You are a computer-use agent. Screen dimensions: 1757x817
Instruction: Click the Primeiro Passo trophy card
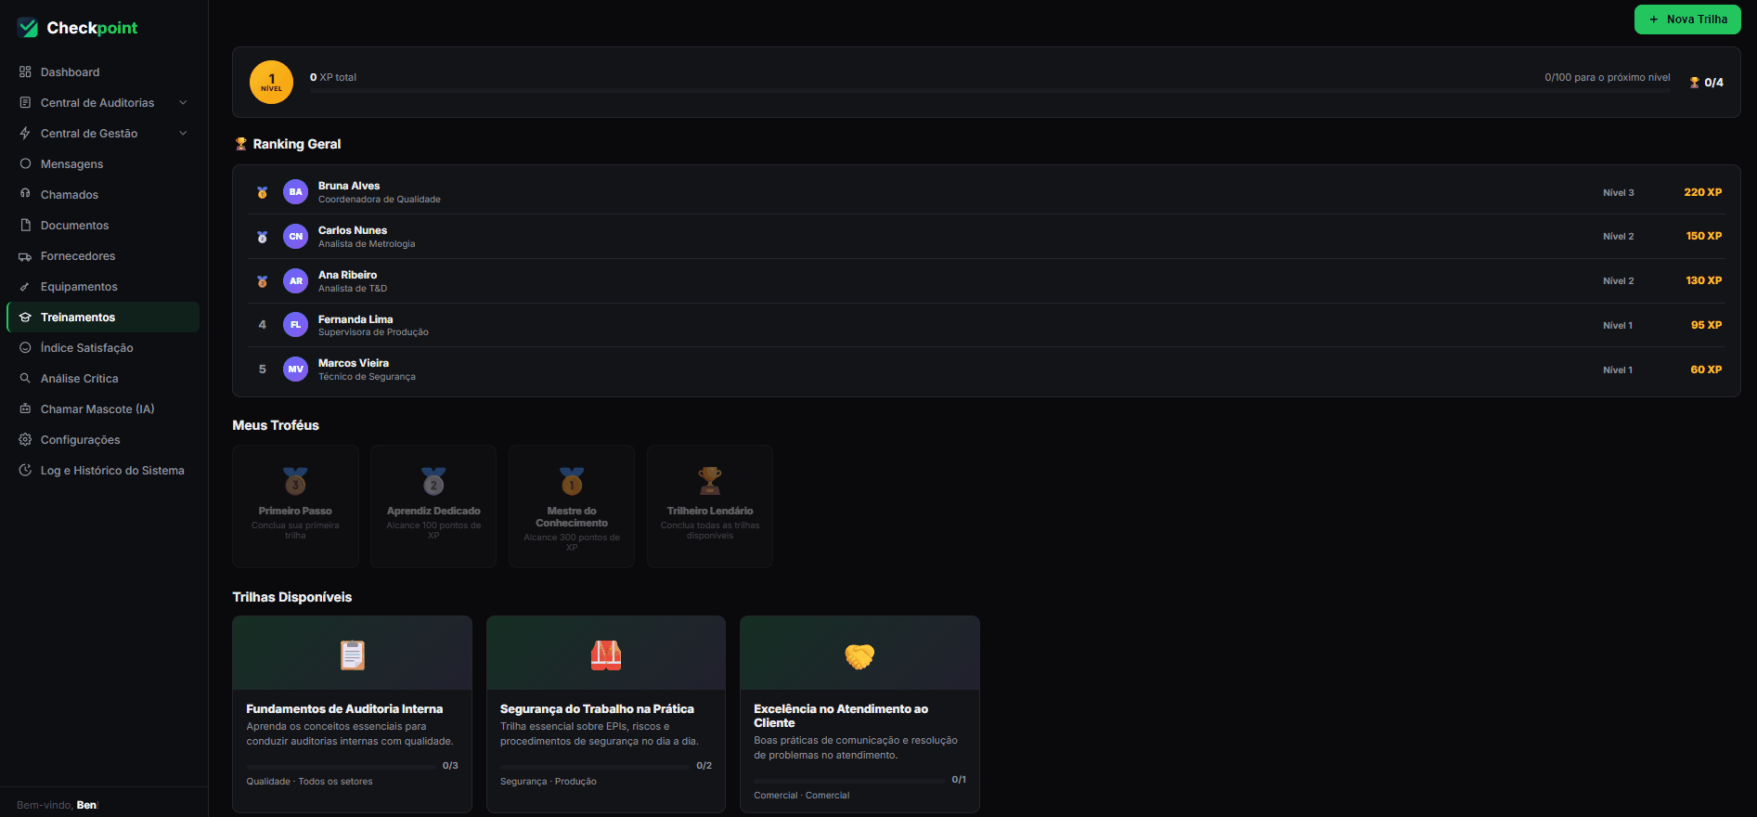[x=295, y=506]
